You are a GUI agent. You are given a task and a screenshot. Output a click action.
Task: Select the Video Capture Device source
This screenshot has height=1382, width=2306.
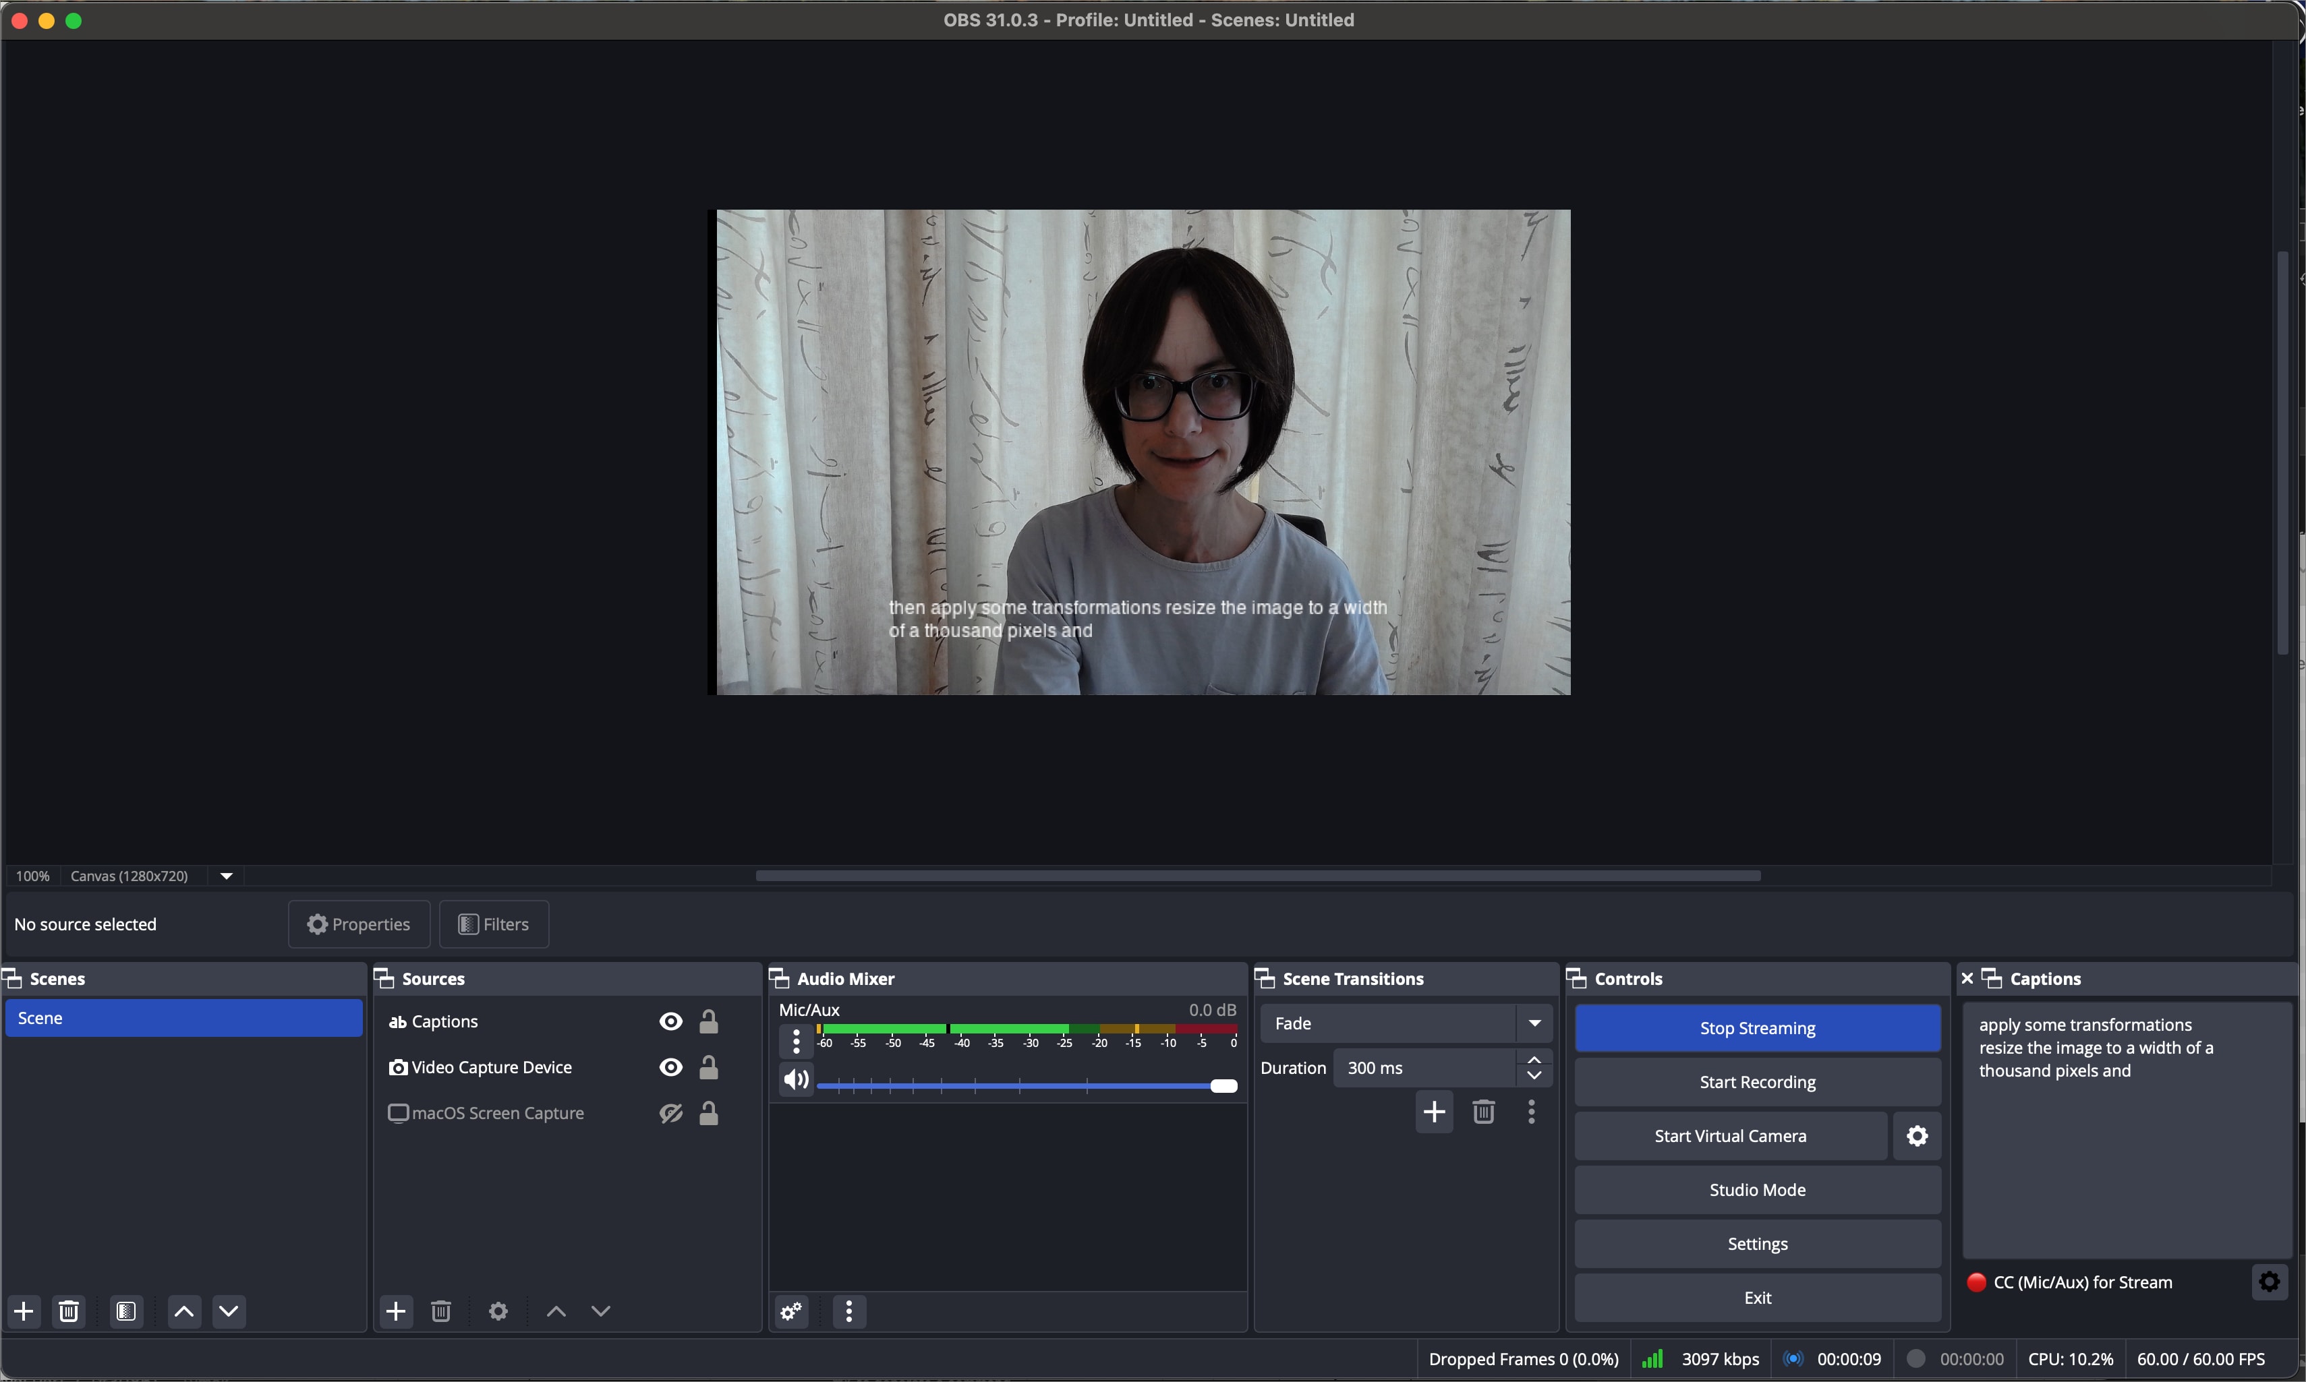coord(492,1068)
